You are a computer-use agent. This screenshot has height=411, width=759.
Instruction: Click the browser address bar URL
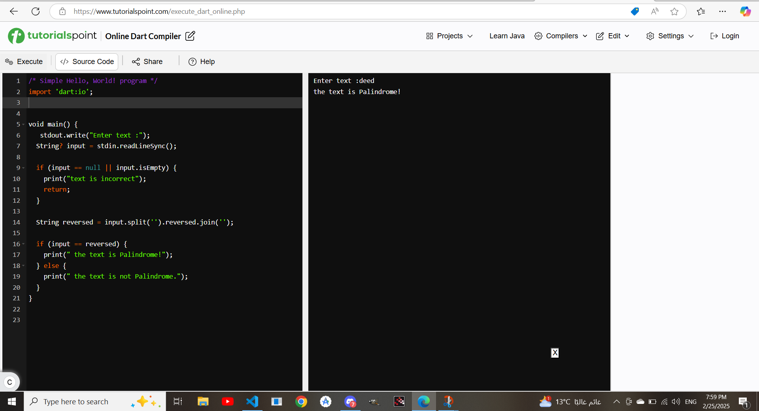pos(159,11)
